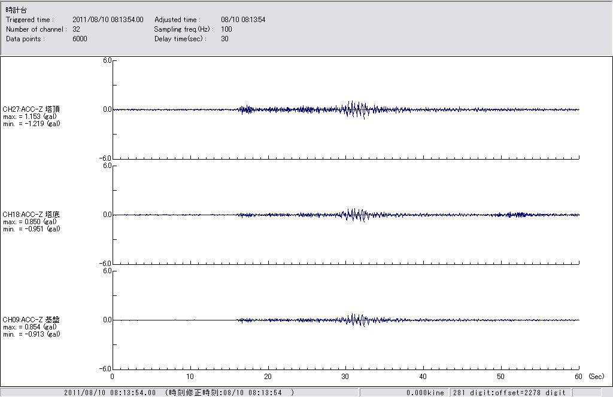This screenshot has width=613, height=397.
Task: Click the 10 second tick on the time axis
Action: tap(190, 377)
